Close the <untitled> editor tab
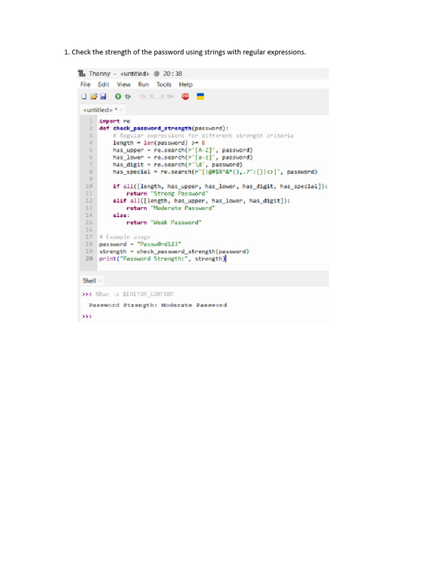The width and height of the screenshot is (422, 563). pyautogui.click(x=121, y=110)
